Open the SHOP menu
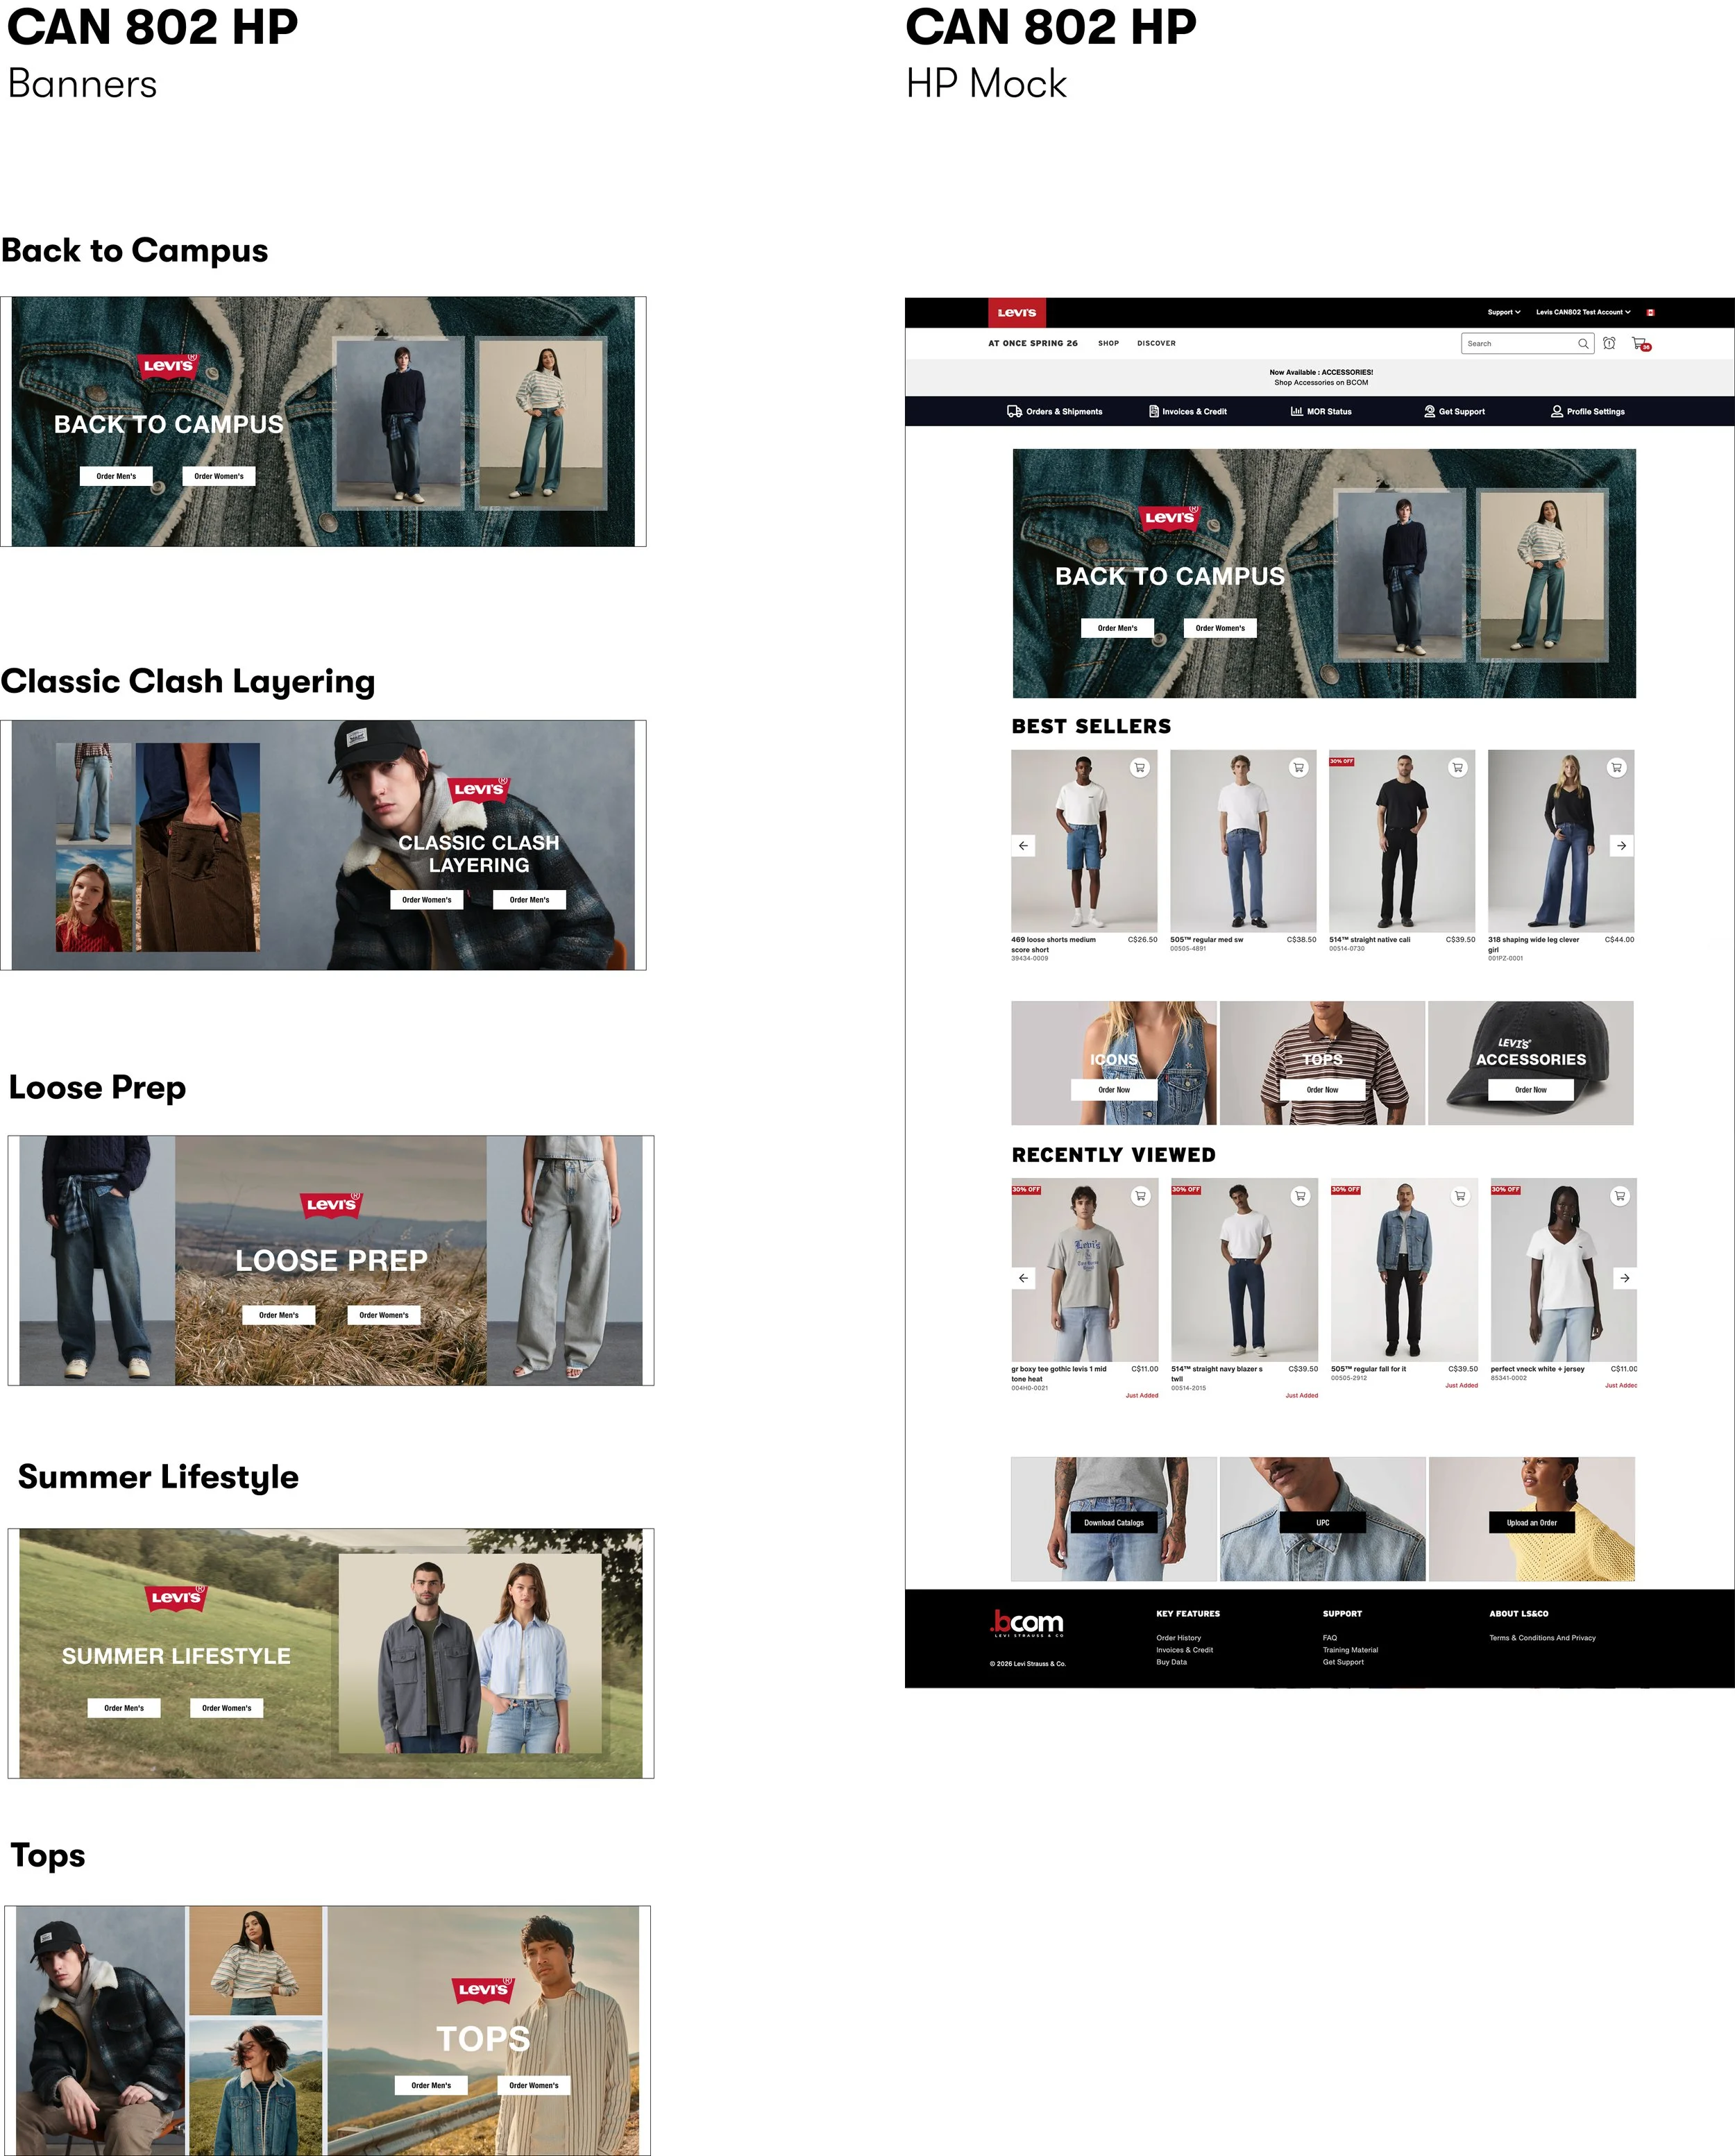Viewport: 1735px width, 2156px height. point(1109,343)
